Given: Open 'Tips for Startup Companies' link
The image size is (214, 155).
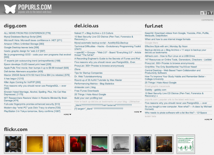Looking at the screenshot, I should (89, 73).
